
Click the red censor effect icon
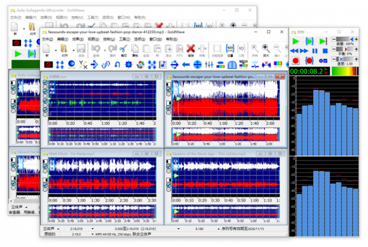tap(48, 65)
